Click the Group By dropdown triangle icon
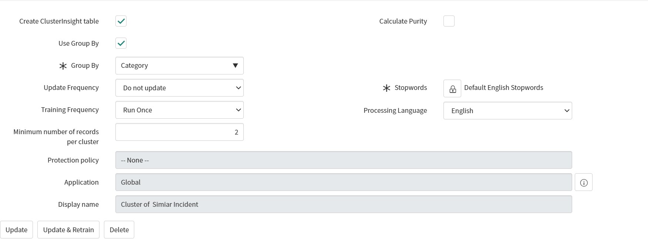 pyautogui.click(x=235, y=66)
